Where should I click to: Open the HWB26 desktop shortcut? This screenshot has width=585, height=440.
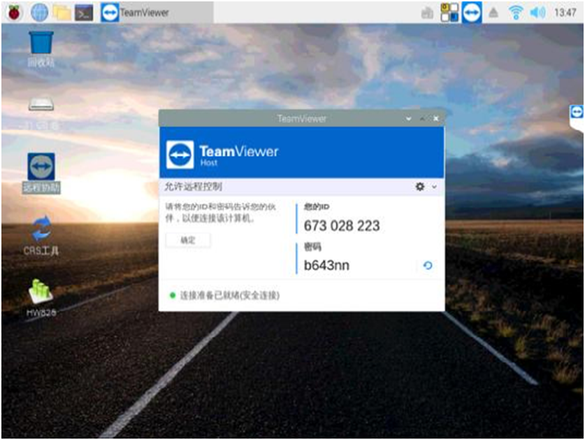[41, 295]
